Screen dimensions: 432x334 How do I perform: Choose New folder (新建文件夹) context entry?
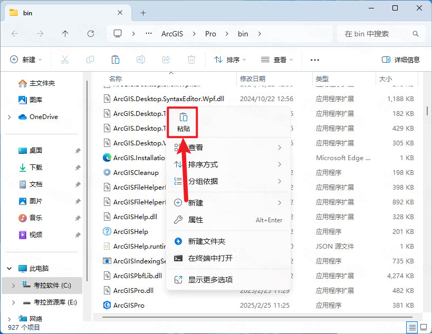228,241
